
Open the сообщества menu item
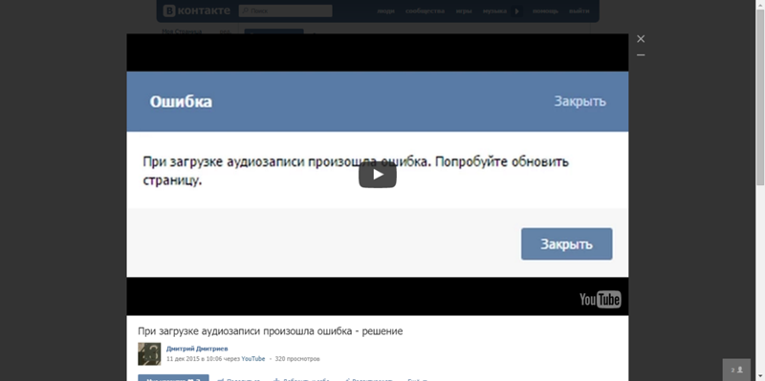click(x=425, y=11)
